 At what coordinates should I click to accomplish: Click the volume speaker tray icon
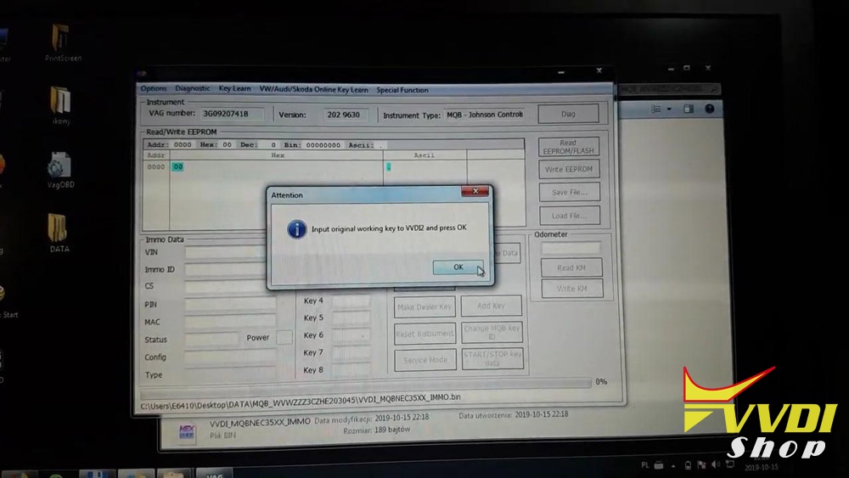tap(716, 464)
